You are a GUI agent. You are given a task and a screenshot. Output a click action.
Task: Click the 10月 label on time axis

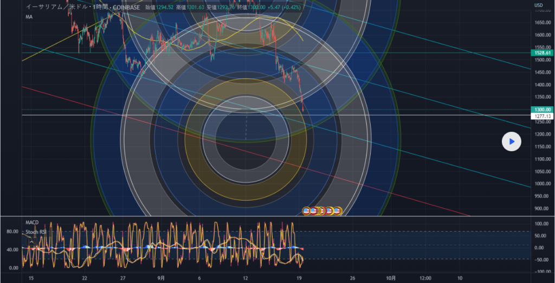(391, 279)
